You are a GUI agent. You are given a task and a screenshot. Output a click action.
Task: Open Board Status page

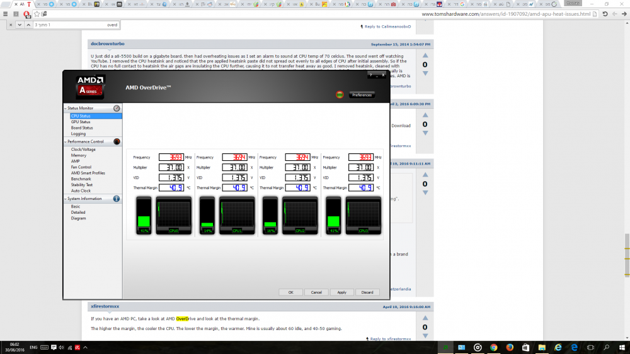click(82, 128)
